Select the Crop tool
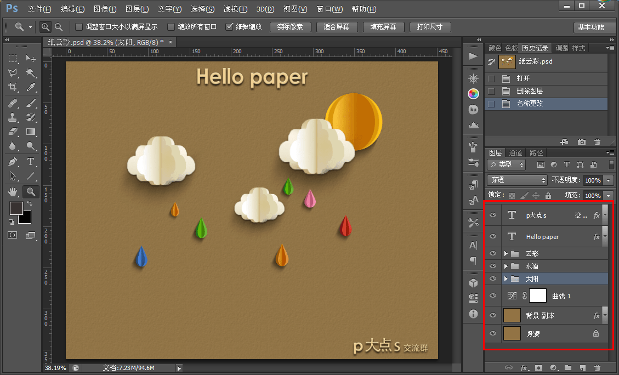619x375 pixels. (x=13, y=87)
